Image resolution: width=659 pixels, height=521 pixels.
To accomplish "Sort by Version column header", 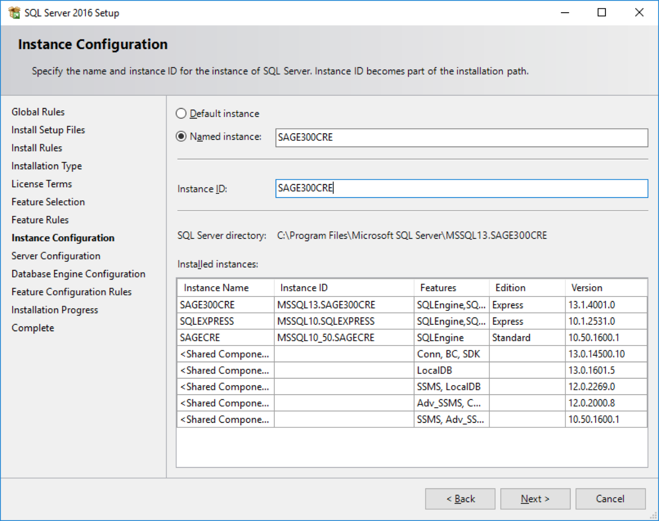I will click(606, 288).
